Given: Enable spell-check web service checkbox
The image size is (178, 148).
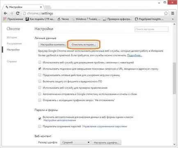Looking at the screenshot, I should click(40, 87).
